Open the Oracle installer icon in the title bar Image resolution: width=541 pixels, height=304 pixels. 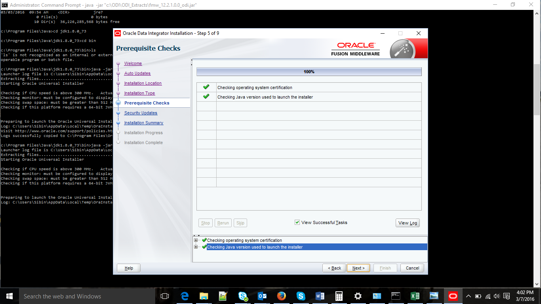(118, 33)
